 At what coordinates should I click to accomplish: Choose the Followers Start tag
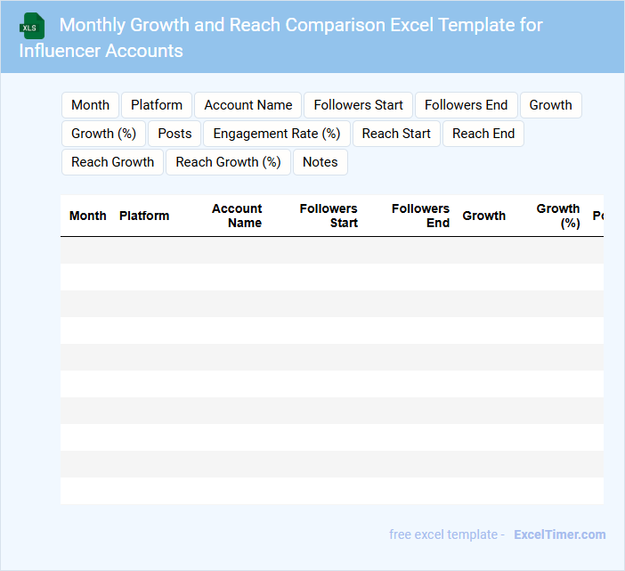358,105
